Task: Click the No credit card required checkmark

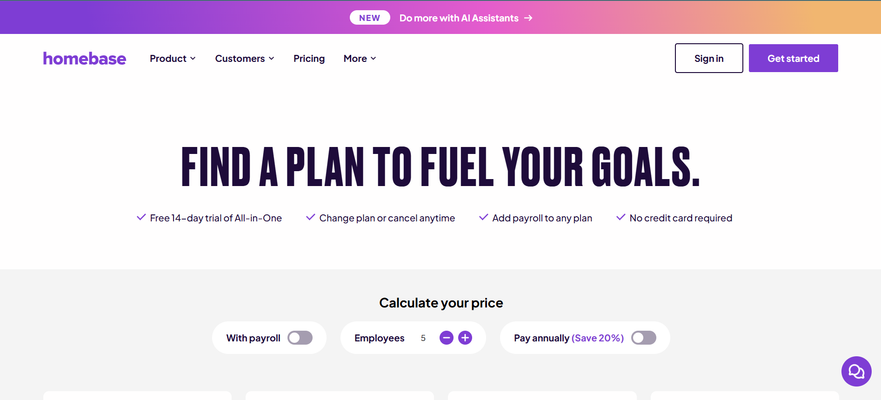Action: coord(621,217)
